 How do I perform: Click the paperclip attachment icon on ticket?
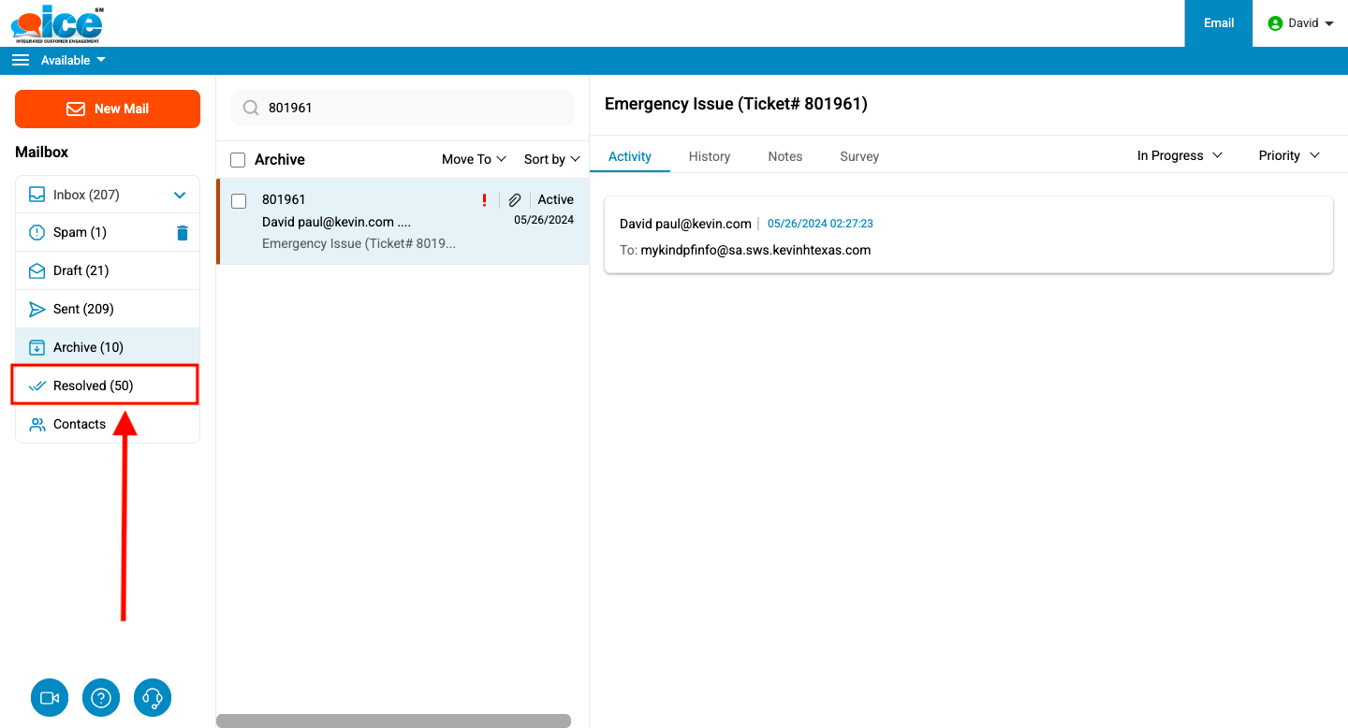[x=515, y=200]
